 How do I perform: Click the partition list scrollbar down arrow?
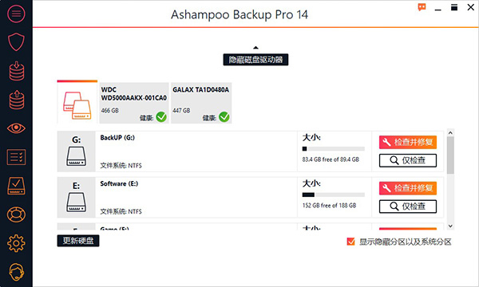(x=450, y=226)
